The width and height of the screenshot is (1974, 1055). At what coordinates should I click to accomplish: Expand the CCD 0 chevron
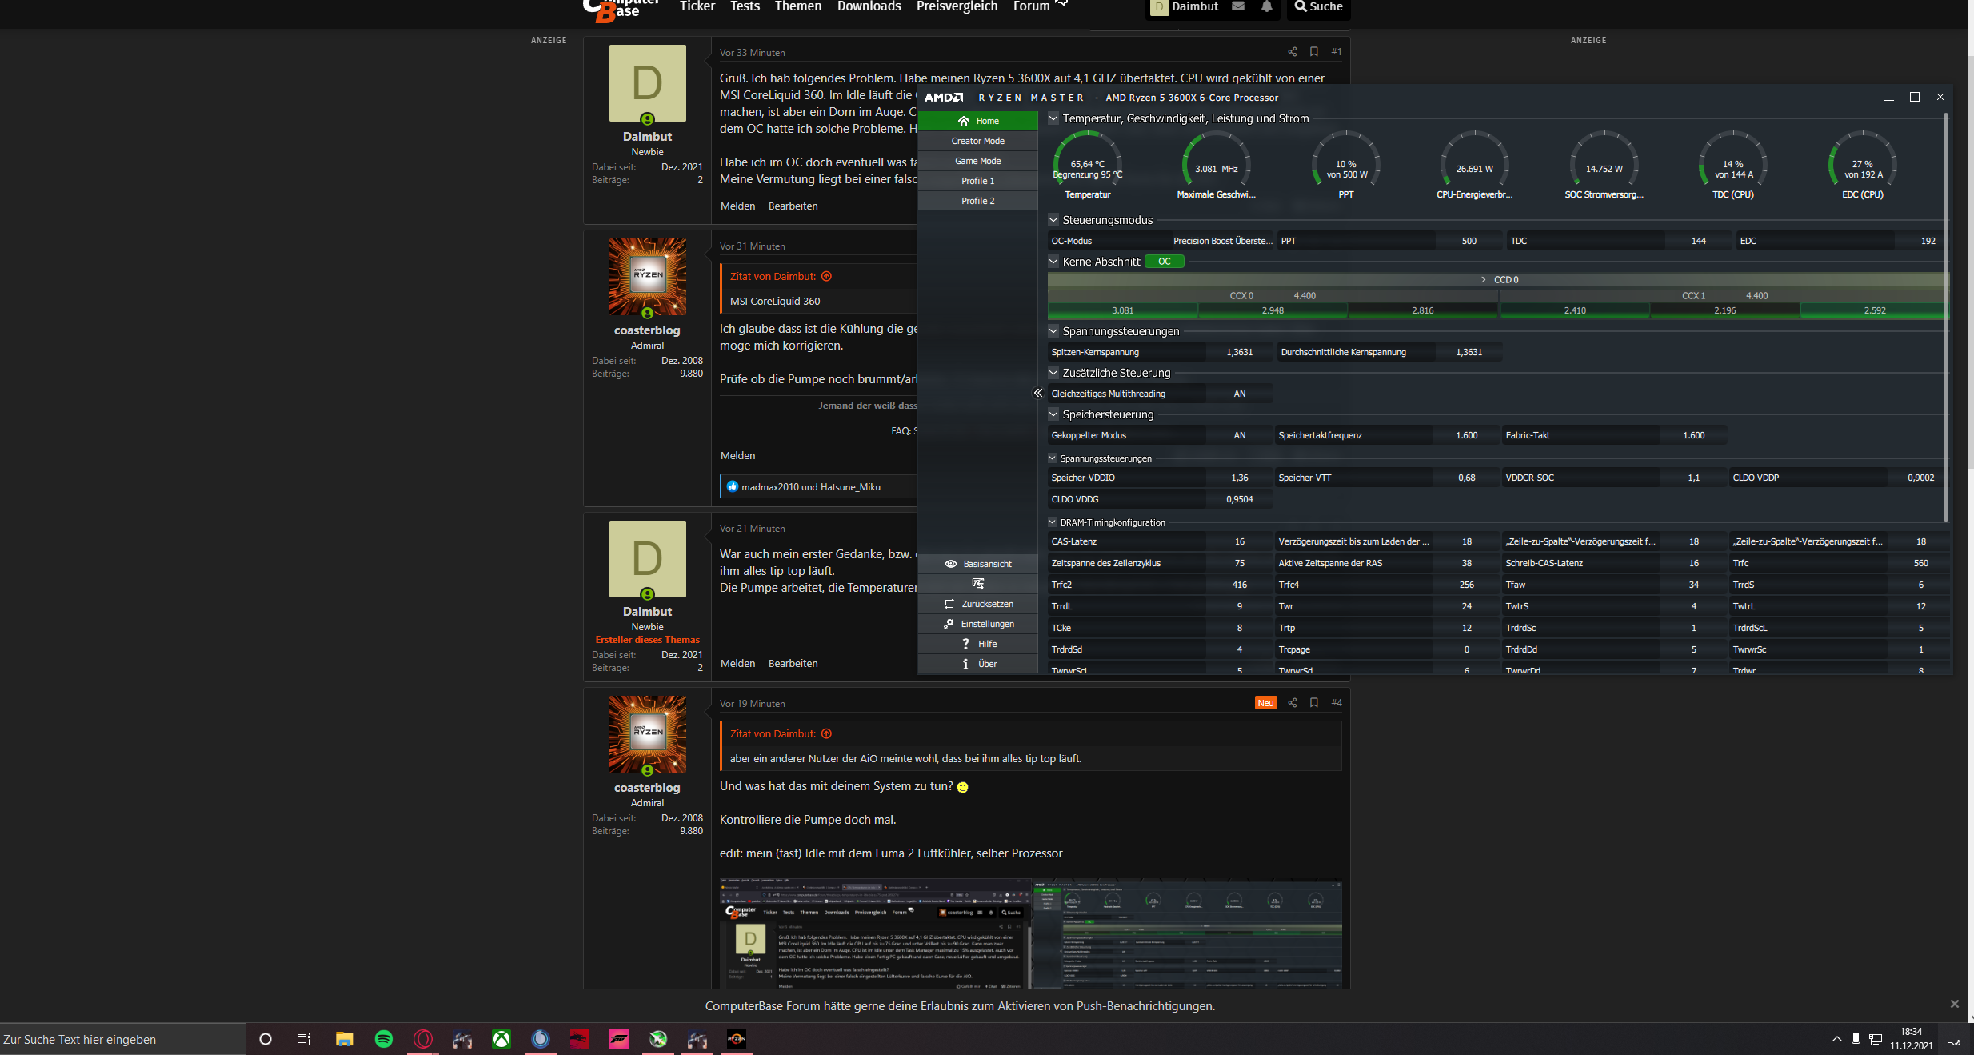click(1483, 280)
